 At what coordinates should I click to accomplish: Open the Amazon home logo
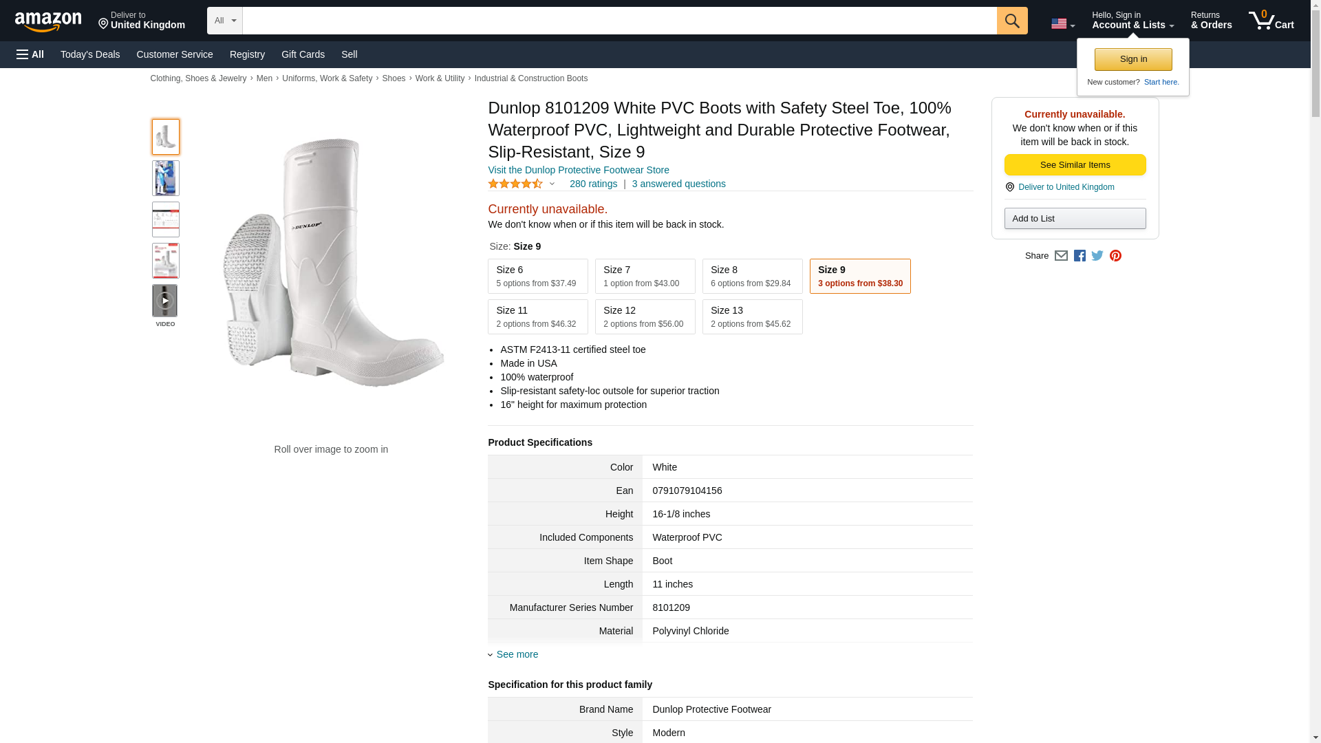pyautogui.click(x=48, y=22)
